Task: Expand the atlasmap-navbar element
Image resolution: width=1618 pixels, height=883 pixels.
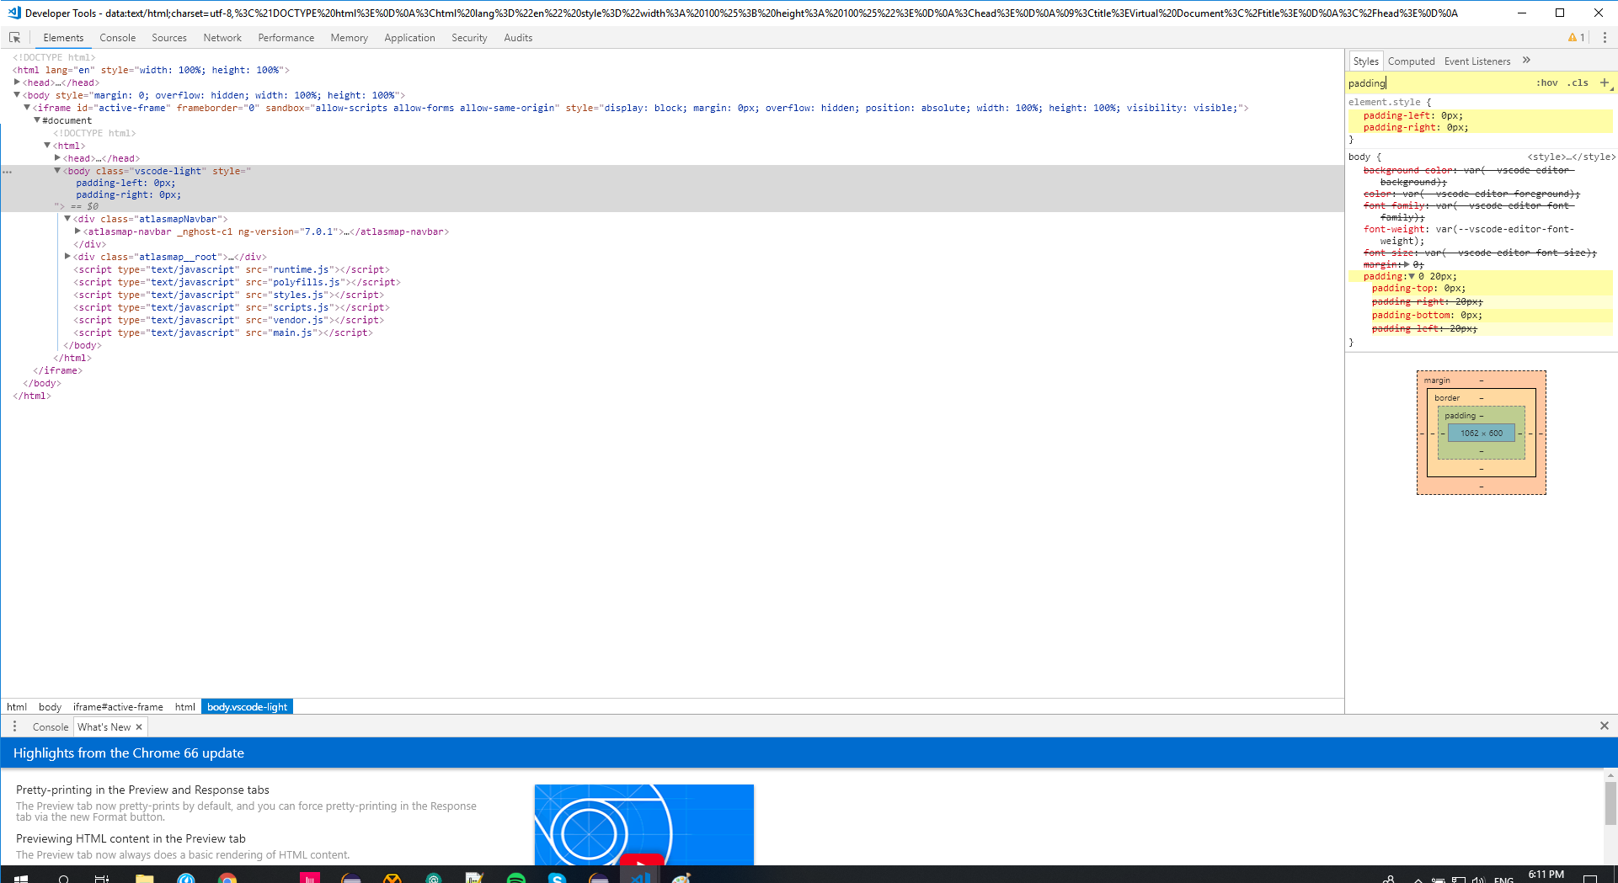Action: (77, 231)
